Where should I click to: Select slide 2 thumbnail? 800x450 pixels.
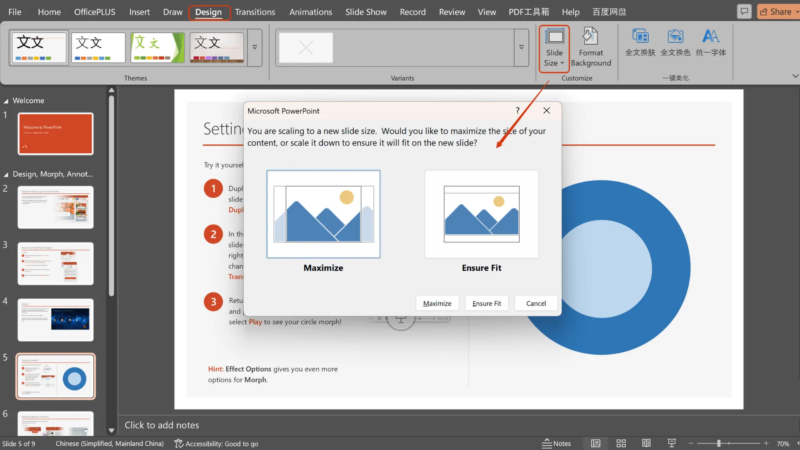[55, 207]
